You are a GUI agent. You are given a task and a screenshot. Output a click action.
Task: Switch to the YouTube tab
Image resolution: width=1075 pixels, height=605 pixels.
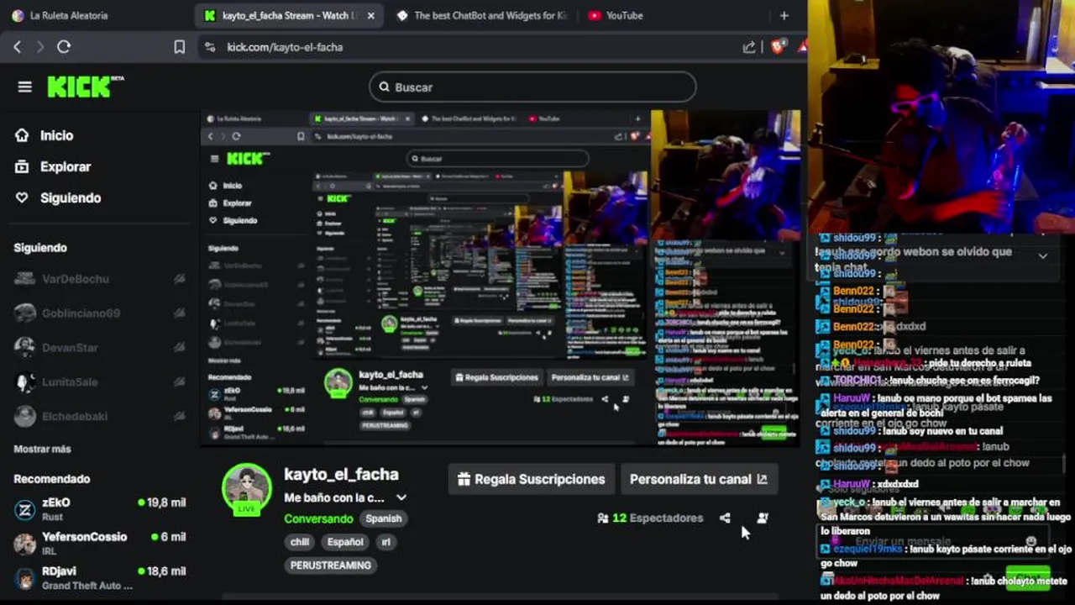tap(616, 15)
